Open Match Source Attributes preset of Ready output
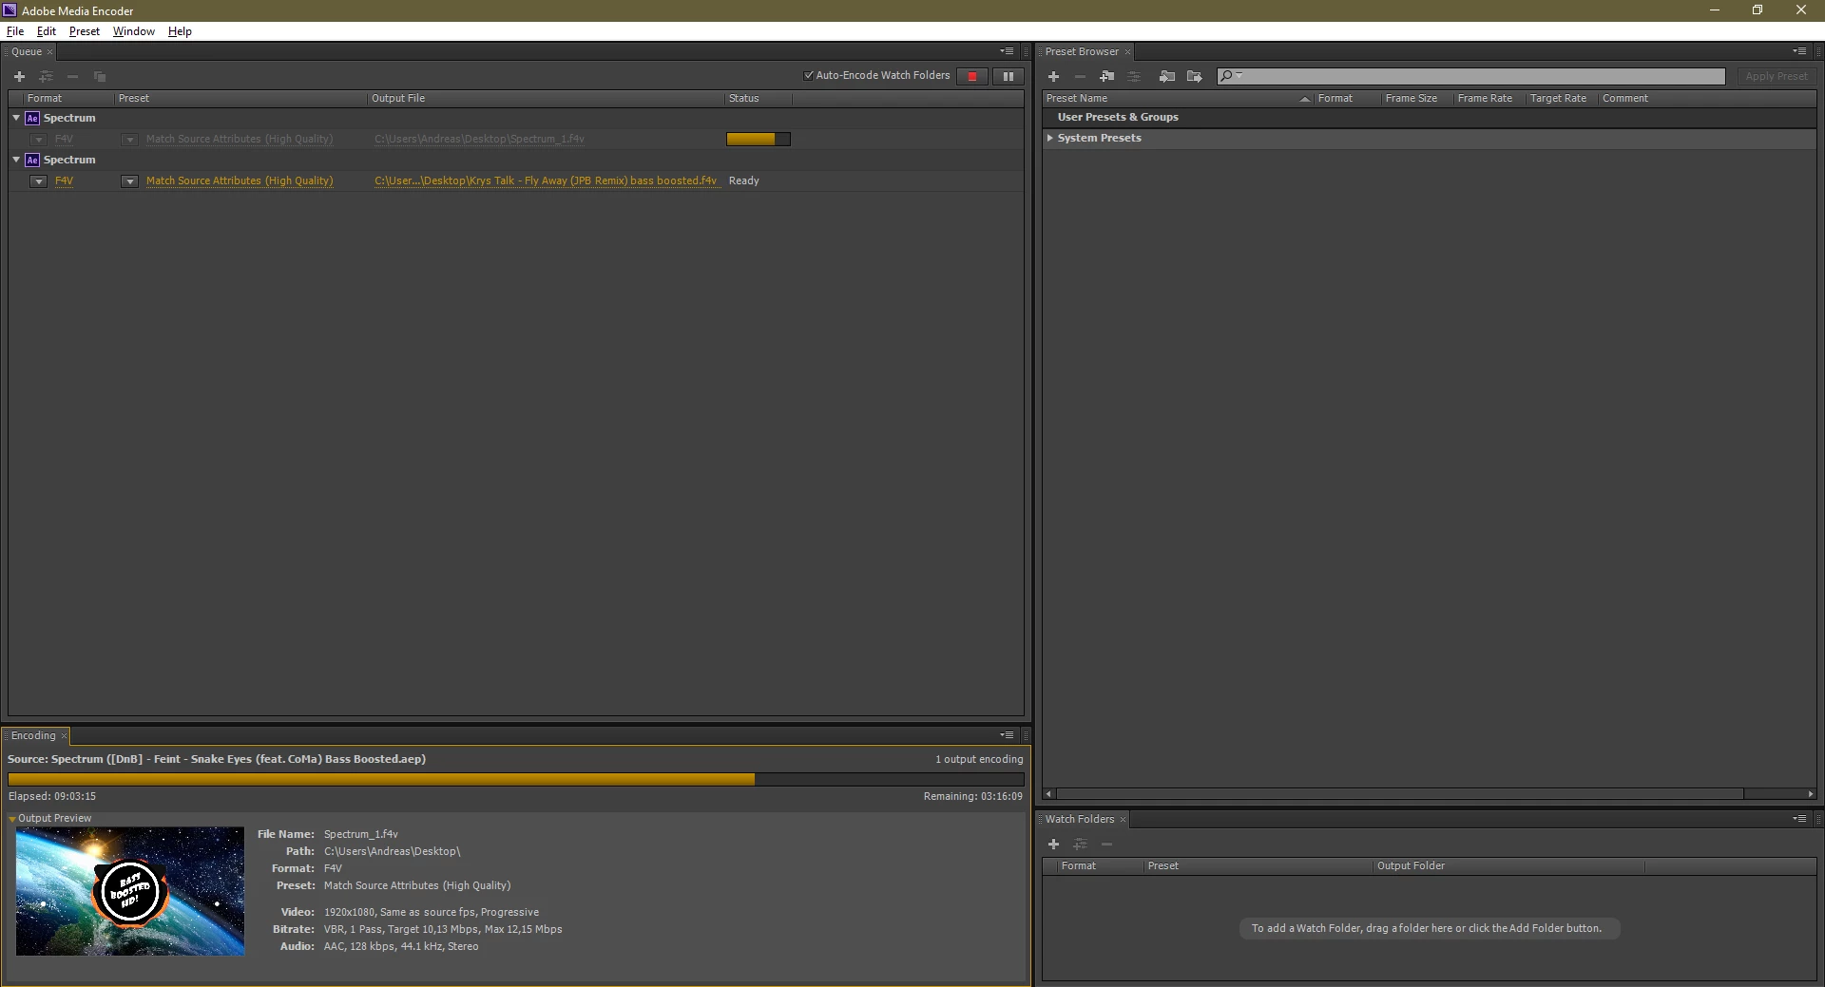1825x987 pixels. coord(240,180)
